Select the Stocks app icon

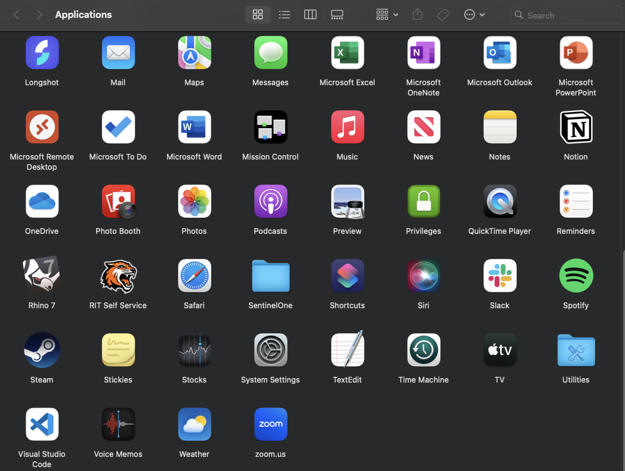coord(194,350)
